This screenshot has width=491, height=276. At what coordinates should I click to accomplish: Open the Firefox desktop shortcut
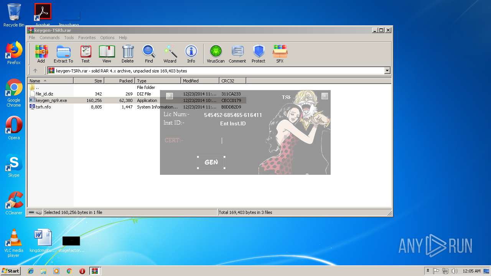click(14, 53)
